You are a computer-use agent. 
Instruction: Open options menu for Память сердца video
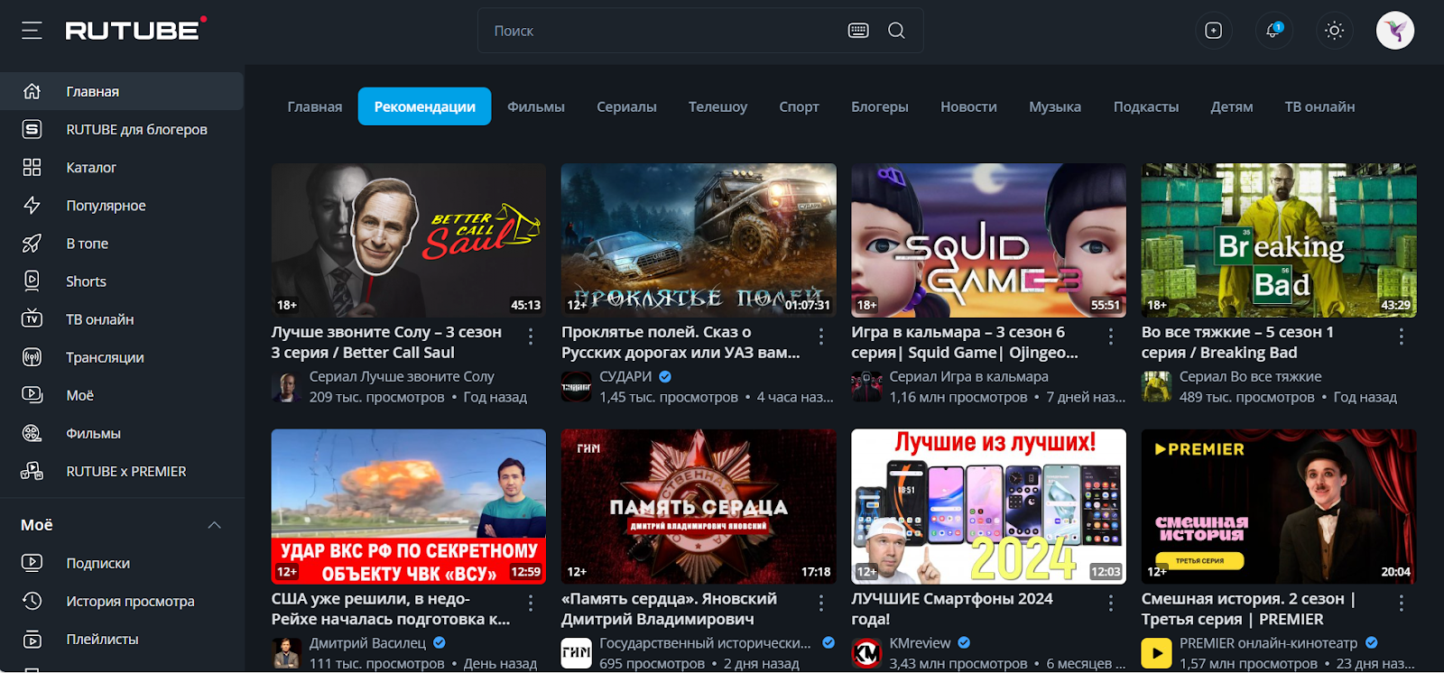click(820, 603)
